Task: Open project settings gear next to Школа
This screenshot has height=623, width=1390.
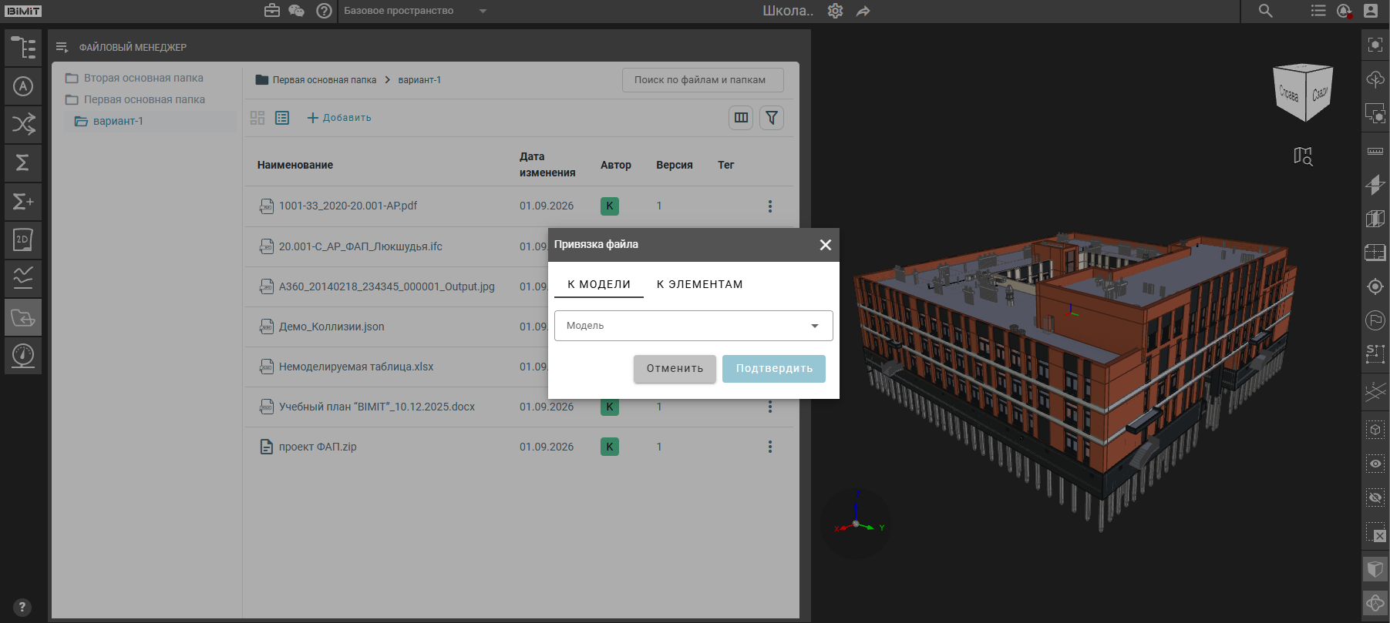Action: 835,11
